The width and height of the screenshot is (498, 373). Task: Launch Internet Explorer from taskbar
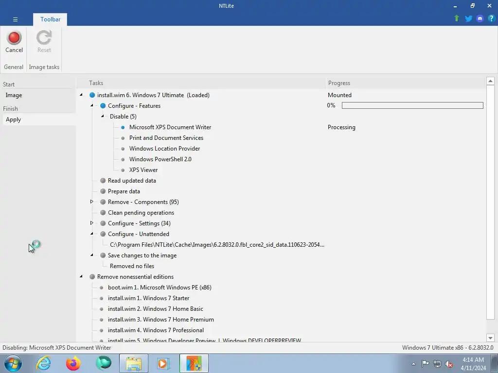click(43, 363)
